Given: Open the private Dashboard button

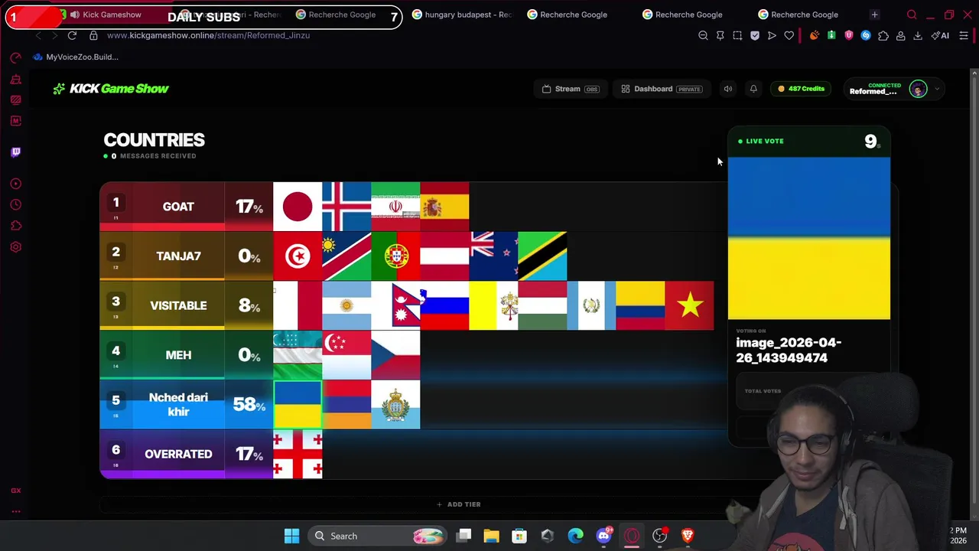Looking at the screenshot, I should click(661, 89).
